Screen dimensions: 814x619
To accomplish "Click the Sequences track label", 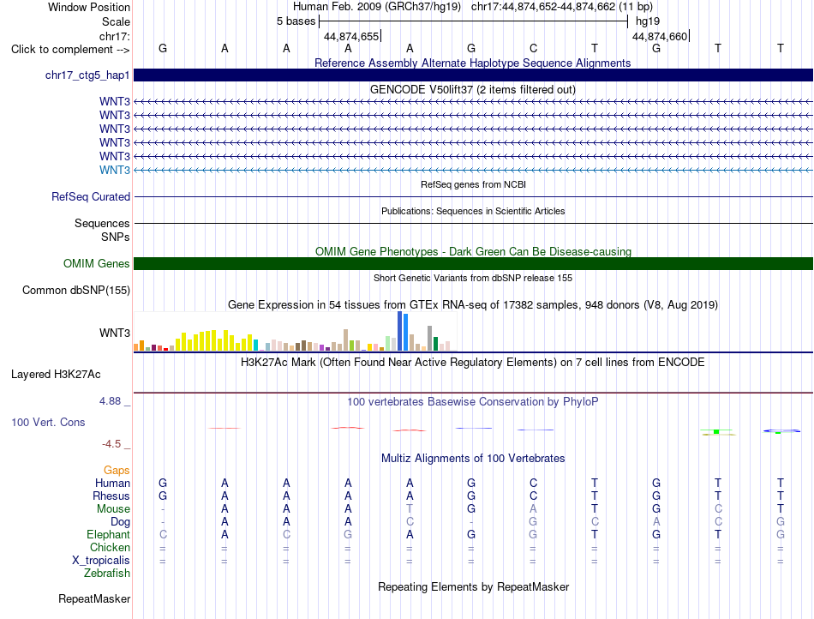I will (x=102, y=223).
